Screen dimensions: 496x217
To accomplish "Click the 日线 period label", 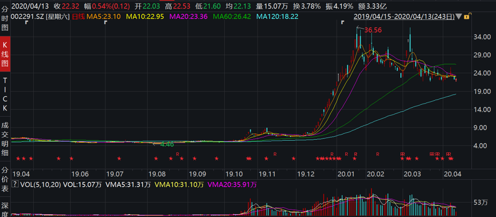I will coord(78,17).
